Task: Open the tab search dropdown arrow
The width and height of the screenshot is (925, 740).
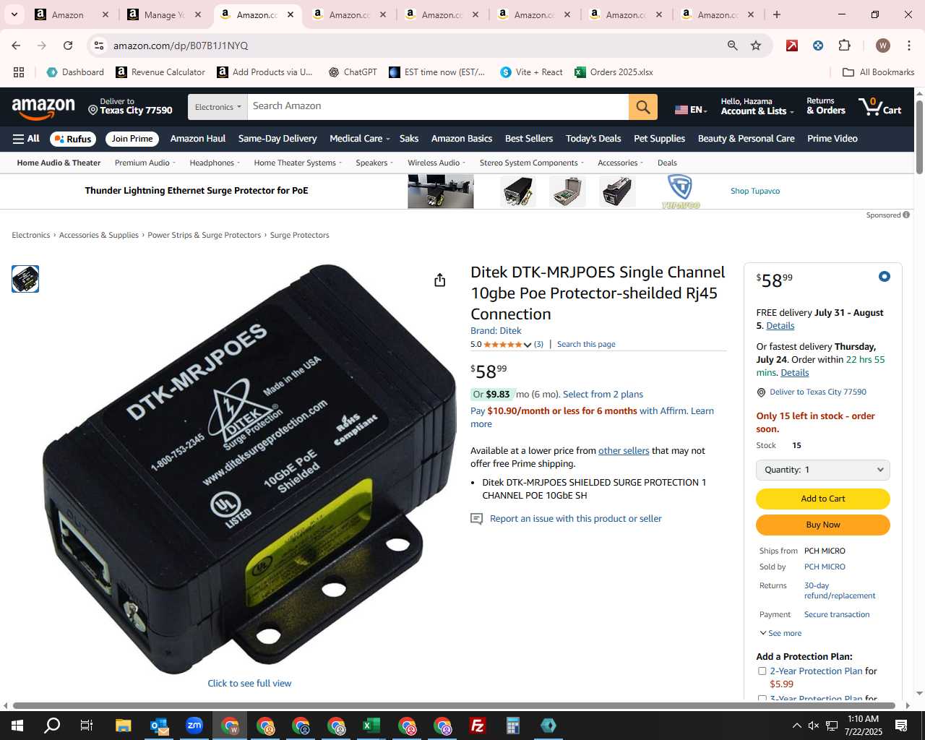Action: [x=14, y=14]
